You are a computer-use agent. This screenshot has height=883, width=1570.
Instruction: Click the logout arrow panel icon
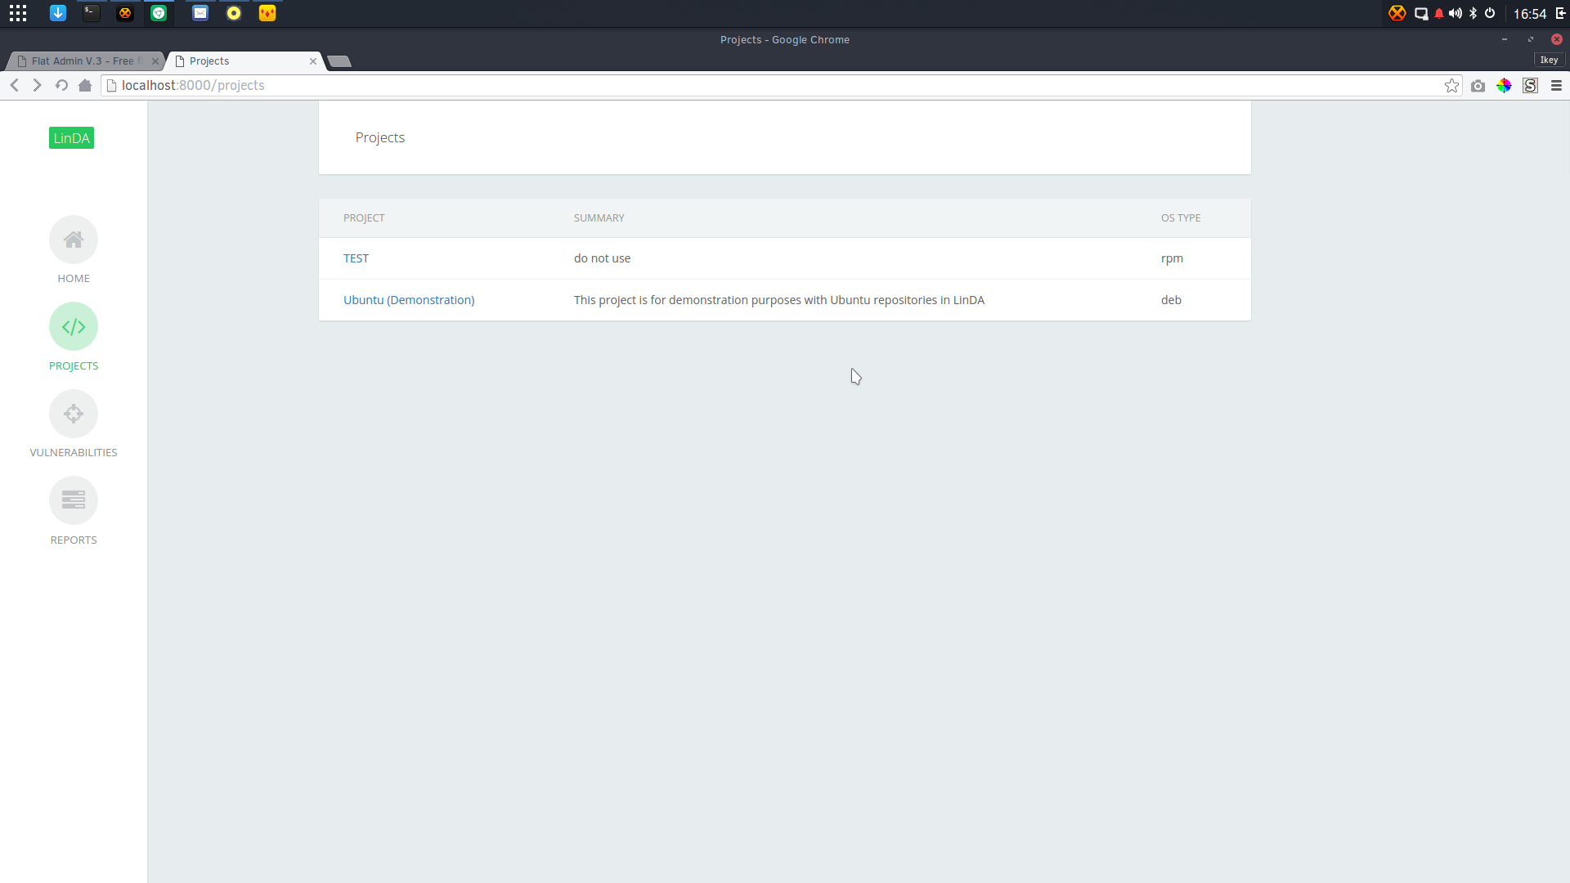pos(1560,13)
